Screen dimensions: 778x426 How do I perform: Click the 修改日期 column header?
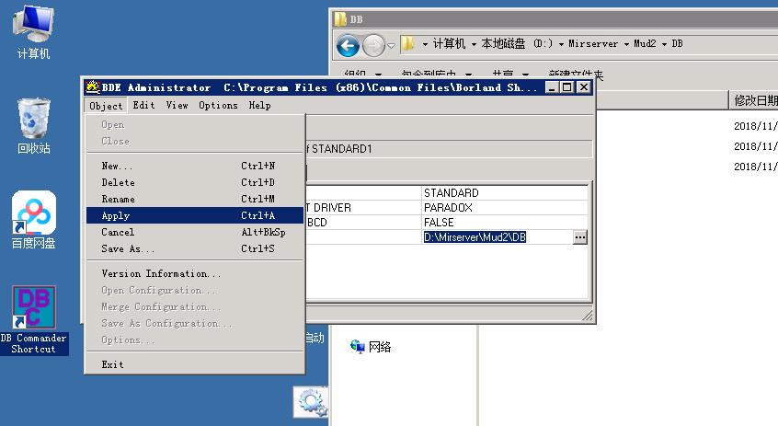coord(754,99)
